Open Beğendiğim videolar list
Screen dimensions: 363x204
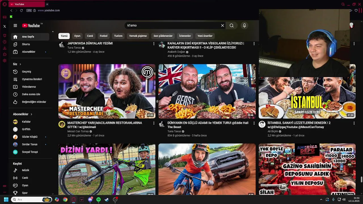(30, 102)
